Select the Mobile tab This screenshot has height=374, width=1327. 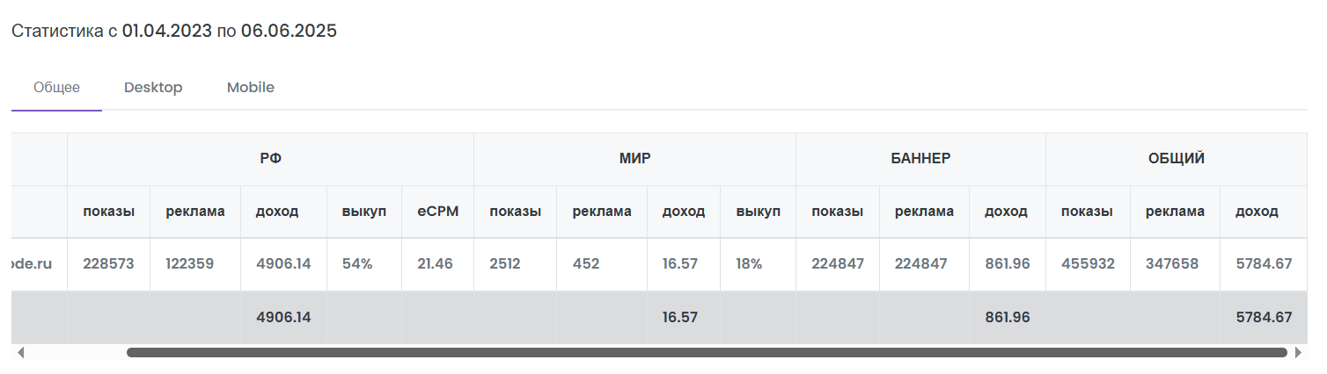click(x=250, y=88)
